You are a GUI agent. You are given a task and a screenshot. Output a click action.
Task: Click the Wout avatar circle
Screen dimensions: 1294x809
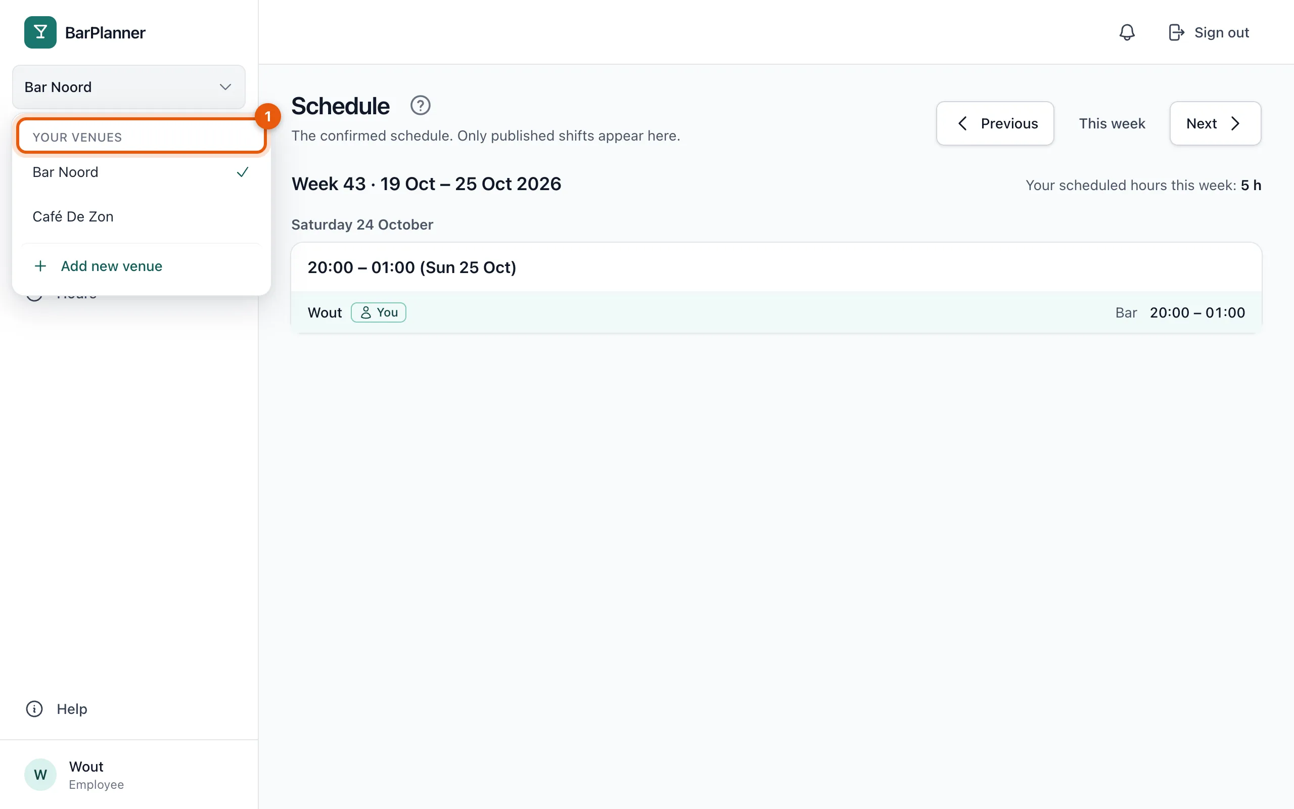click(40, 775)
